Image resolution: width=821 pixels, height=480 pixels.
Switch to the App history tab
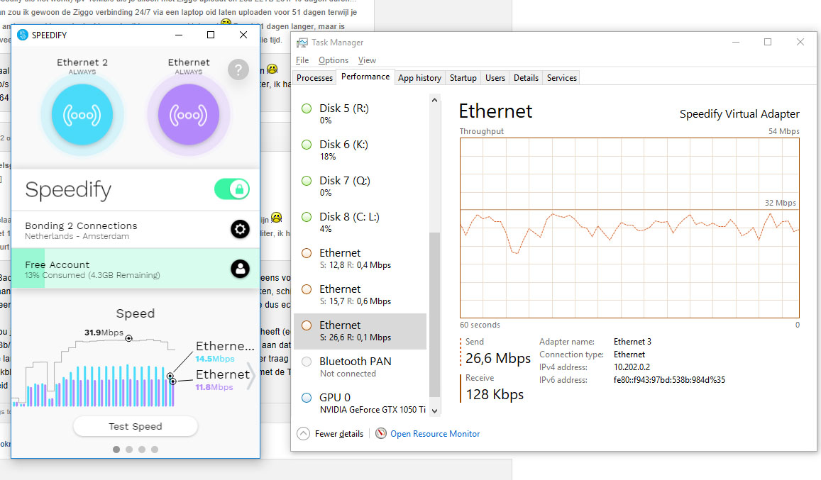point(419,77)
